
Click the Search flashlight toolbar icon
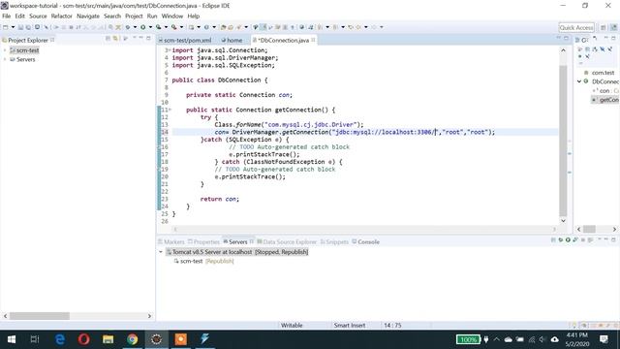click(x=239, y=27)
